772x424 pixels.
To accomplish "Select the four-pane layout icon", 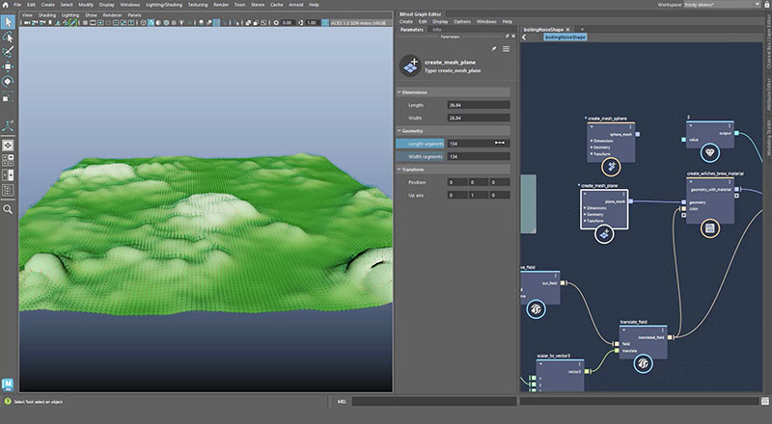I will click(x=8, y=160).
